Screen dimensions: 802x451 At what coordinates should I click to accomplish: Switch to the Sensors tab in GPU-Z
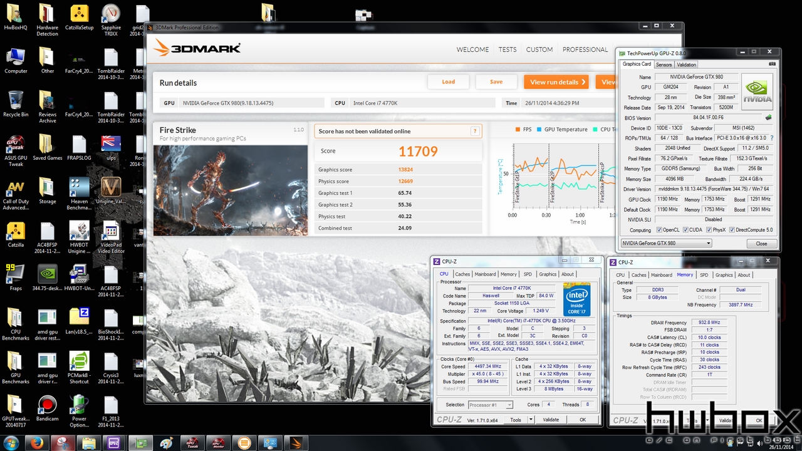664,65
